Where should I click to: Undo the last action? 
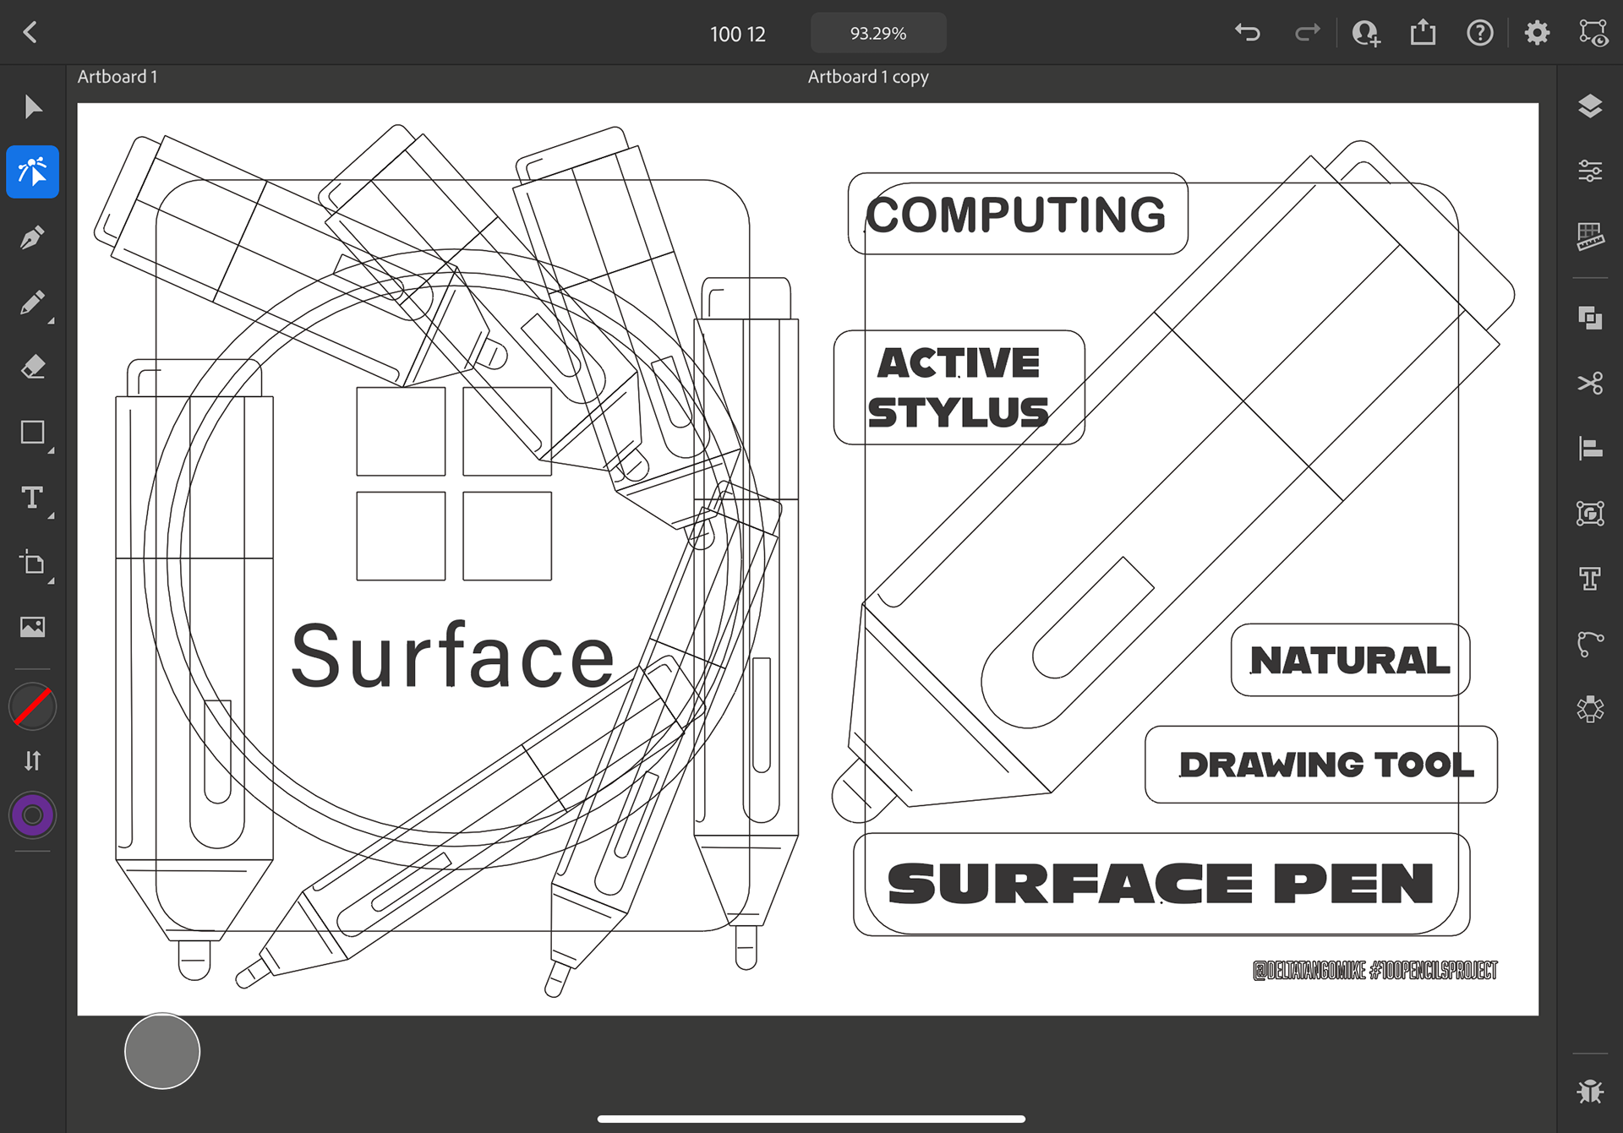(x=1248, y=33)
